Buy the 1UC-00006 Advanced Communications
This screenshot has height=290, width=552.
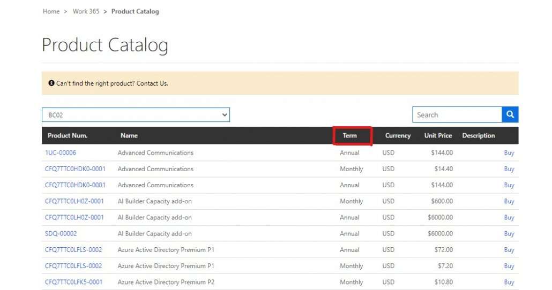(509, 153)
